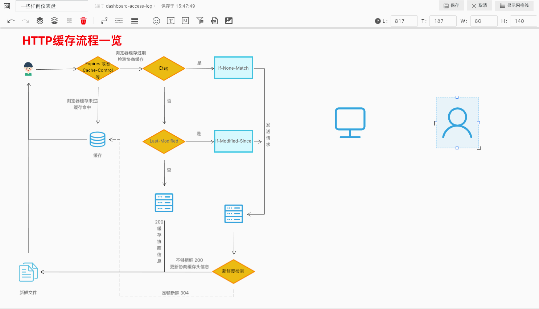Select the monitor icon on canvas
The width and height of the screenshot is (539, 309).
pos(350,123)
